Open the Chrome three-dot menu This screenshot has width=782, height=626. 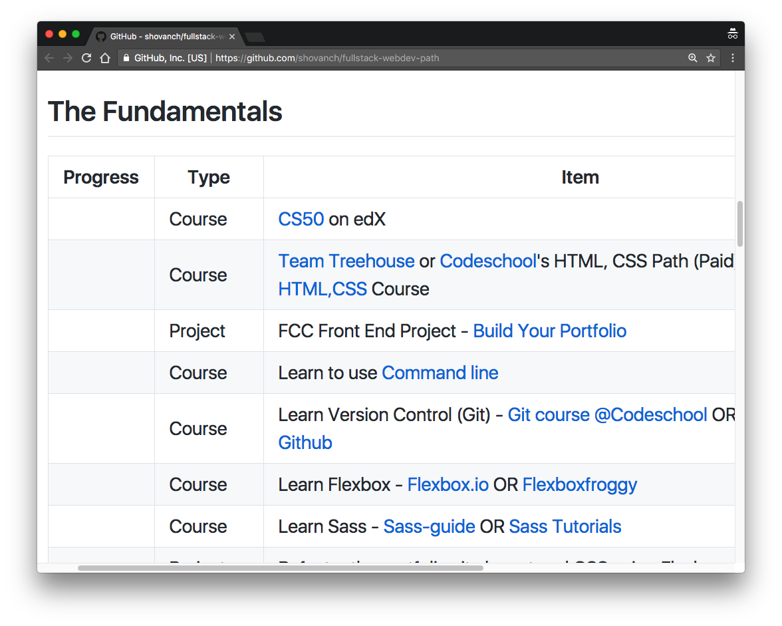[x=732, y=58]
